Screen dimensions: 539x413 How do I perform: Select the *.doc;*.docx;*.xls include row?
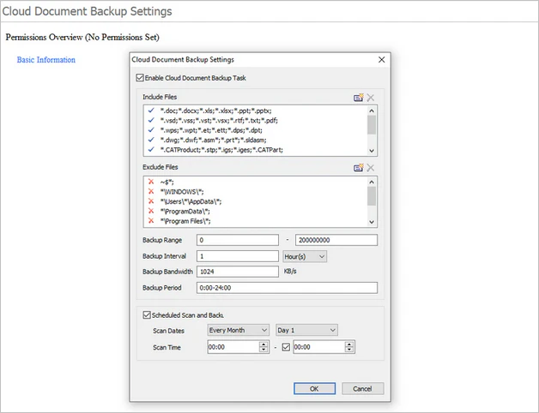[x=216, y=111]
